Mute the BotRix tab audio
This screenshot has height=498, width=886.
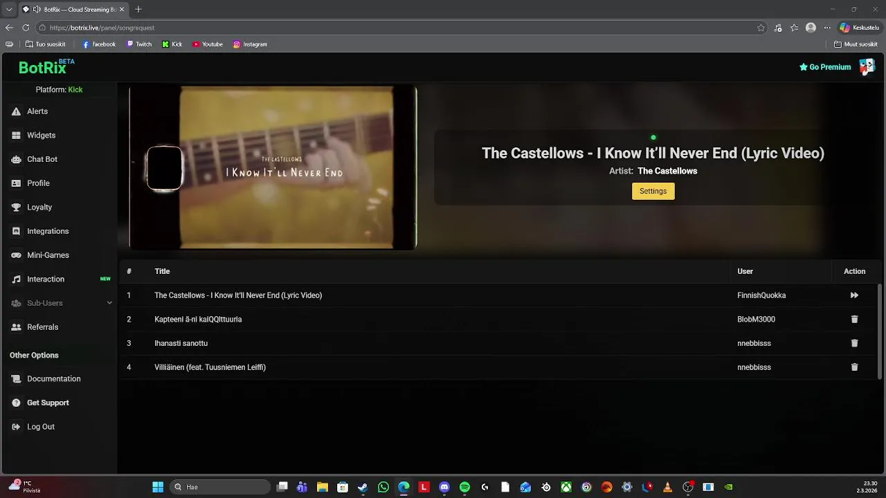pyautogui.click(x=37, y=10)
